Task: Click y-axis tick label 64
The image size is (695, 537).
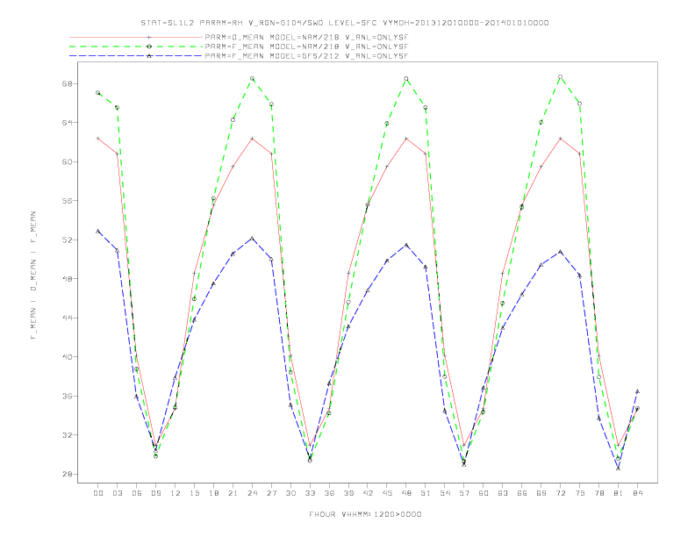Action: point(68,123)
